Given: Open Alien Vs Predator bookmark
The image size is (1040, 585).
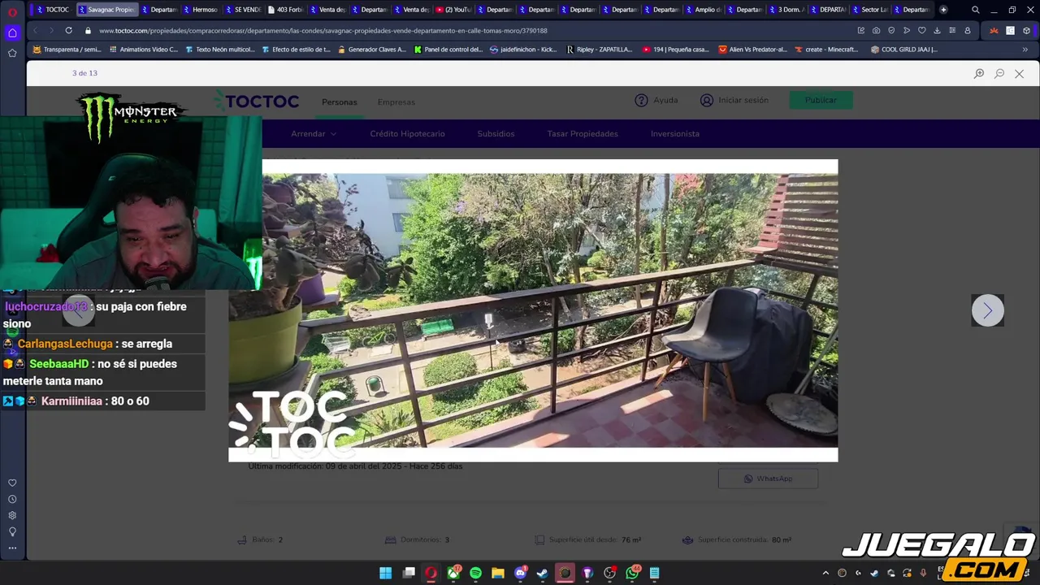Looking at the screenshot, I should click(x=752, y=50).
